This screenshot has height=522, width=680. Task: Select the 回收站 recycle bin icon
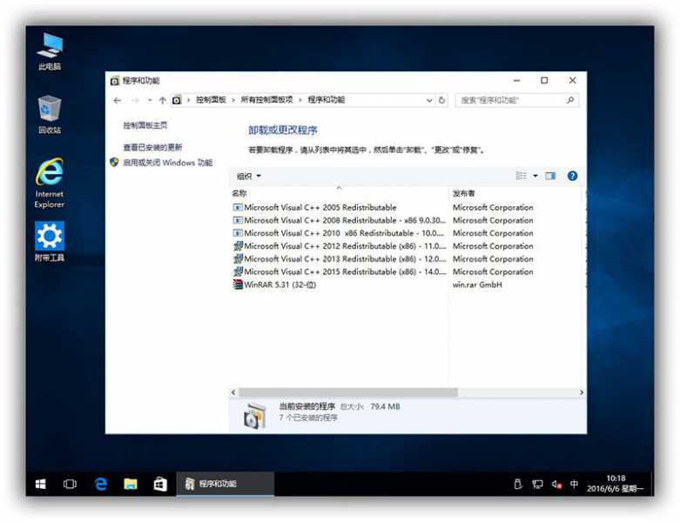pos(50,115)
